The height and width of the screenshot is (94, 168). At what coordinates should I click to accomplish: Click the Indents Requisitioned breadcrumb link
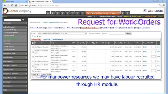pos(51,22)
